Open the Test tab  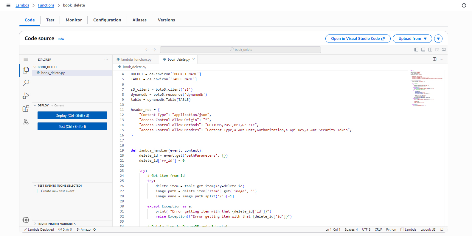click(x=50, y=20)
